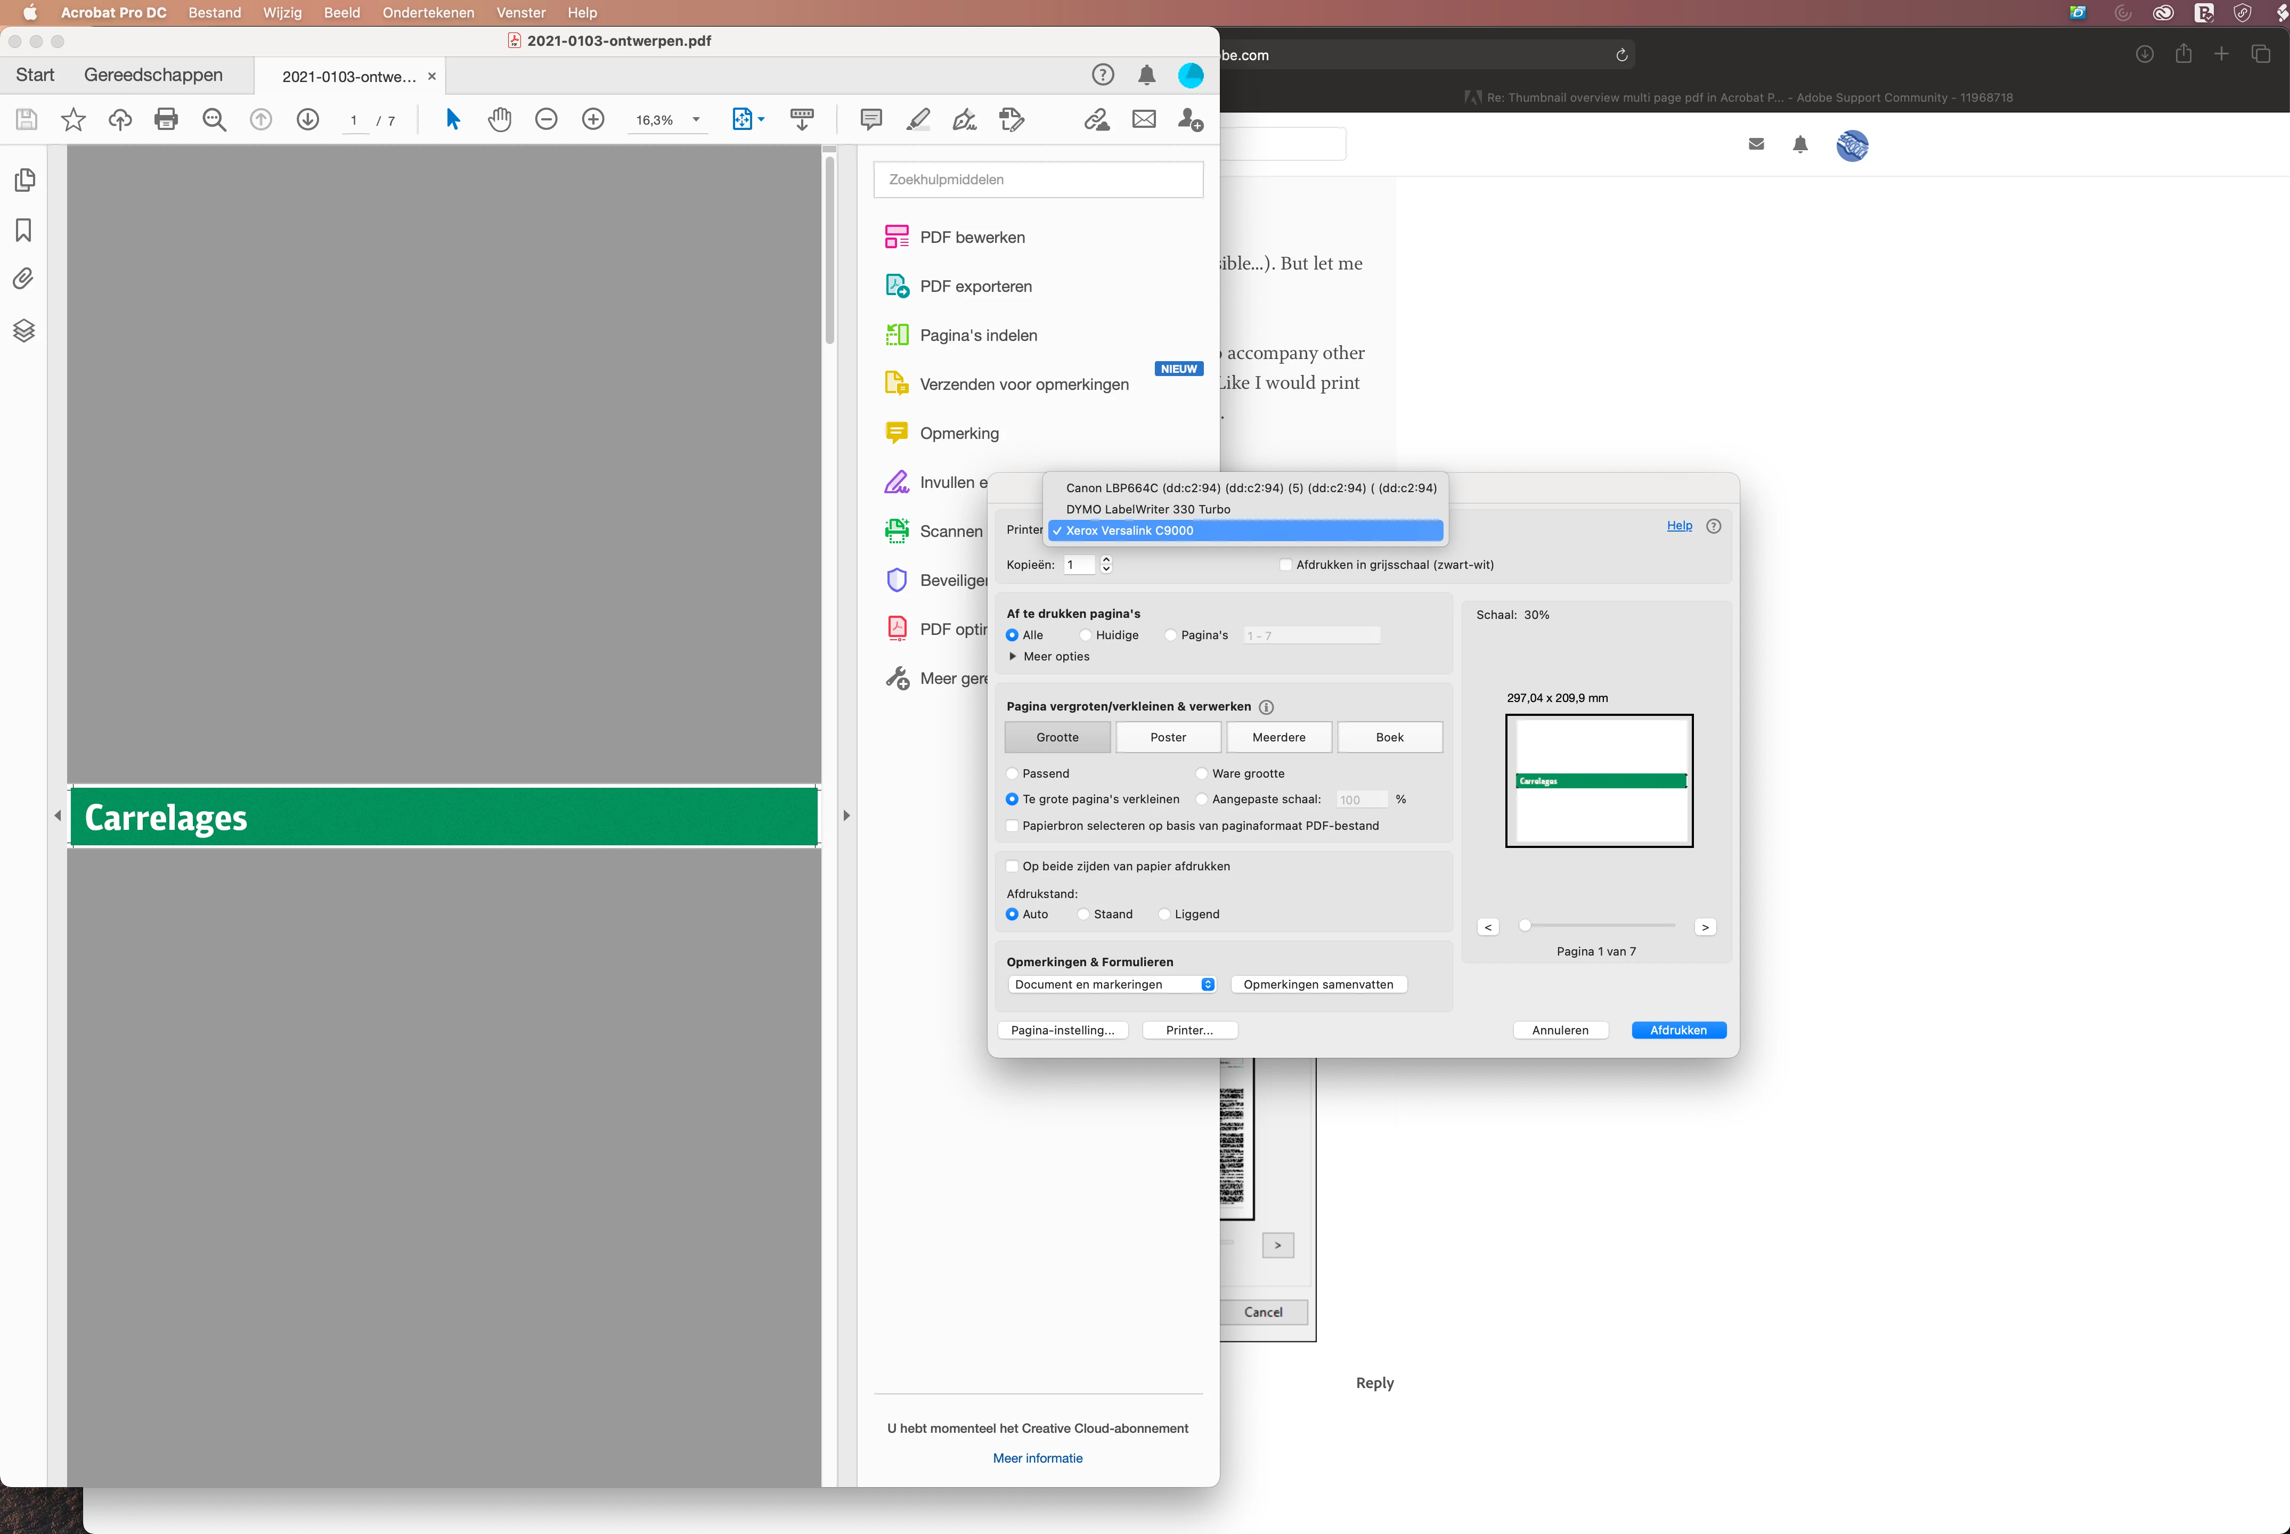Click the highlight text marker icon

[918, 119]
